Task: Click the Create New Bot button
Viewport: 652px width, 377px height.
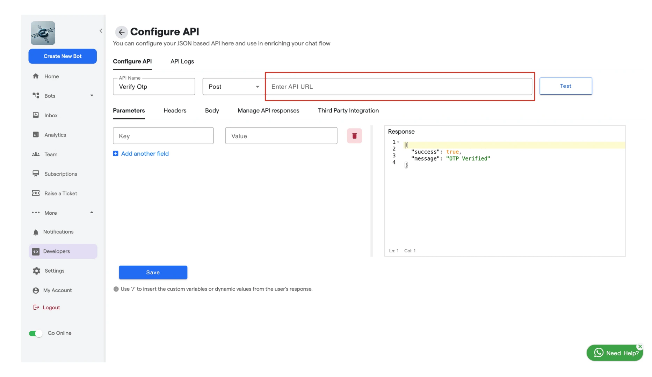Action: (x=63, y=56)
